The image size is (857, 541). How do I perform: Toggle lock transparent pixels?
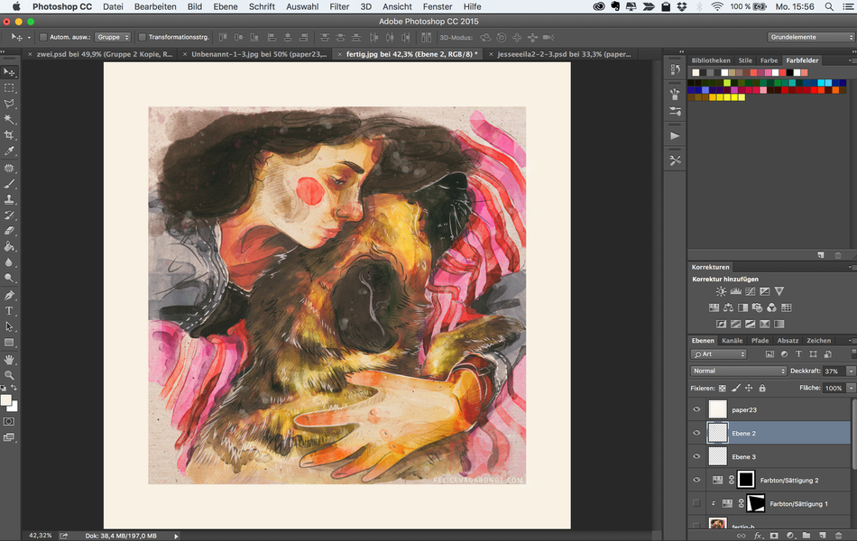(723, 388)
